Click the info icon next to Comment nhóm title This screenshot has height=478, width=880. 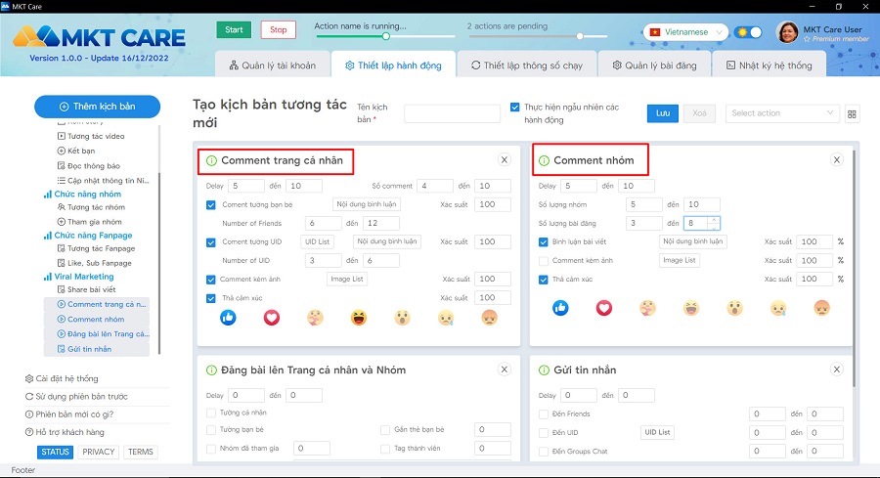(544, 160)
